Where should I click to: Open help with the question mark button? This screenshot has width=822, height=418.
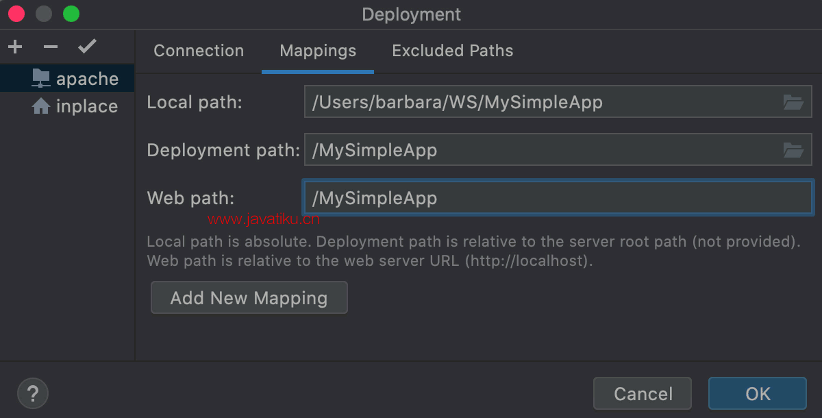[x=32, y=394]
